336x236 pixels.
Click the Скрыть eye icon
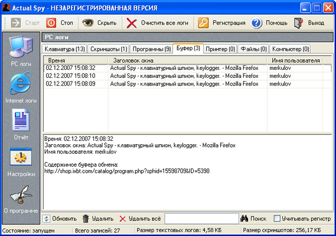tap(88, 23)
